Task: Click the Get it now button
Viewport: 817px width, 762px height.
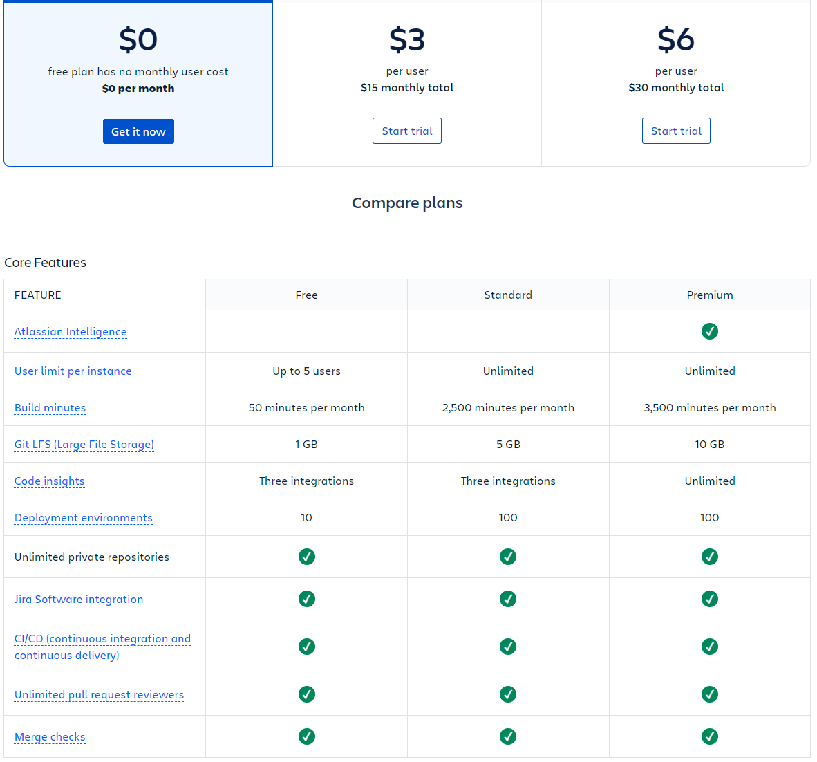Action: click(x=138, y=131)
